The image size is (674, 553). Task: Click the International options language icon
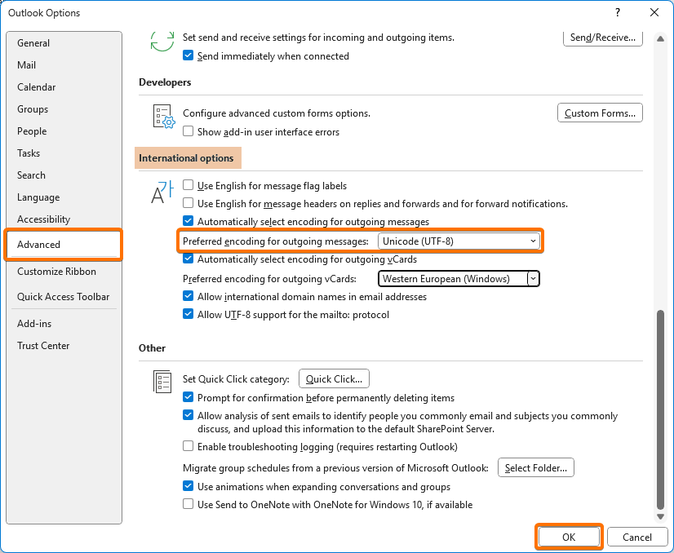[x=162, y=191]
